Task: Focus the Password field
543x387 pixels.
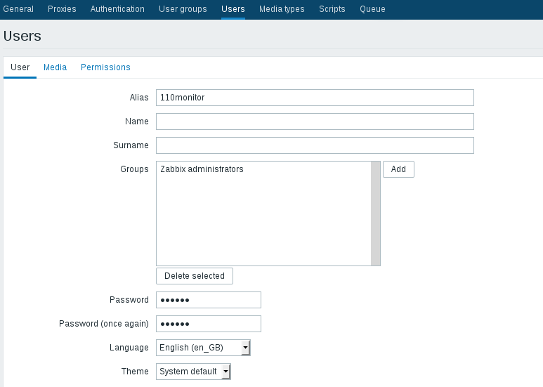Action: pyautogui.click(x=209, y=300)
